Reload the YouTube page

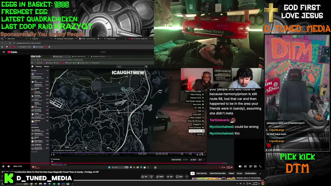[x=10, y=43]
